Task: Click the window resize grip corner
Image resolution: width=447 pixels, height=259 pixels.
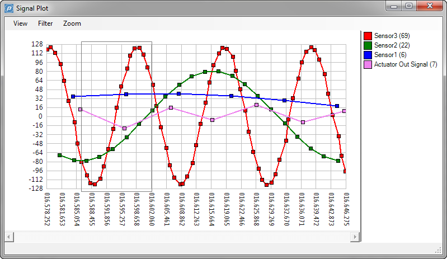Action: (x=439, y=249)
